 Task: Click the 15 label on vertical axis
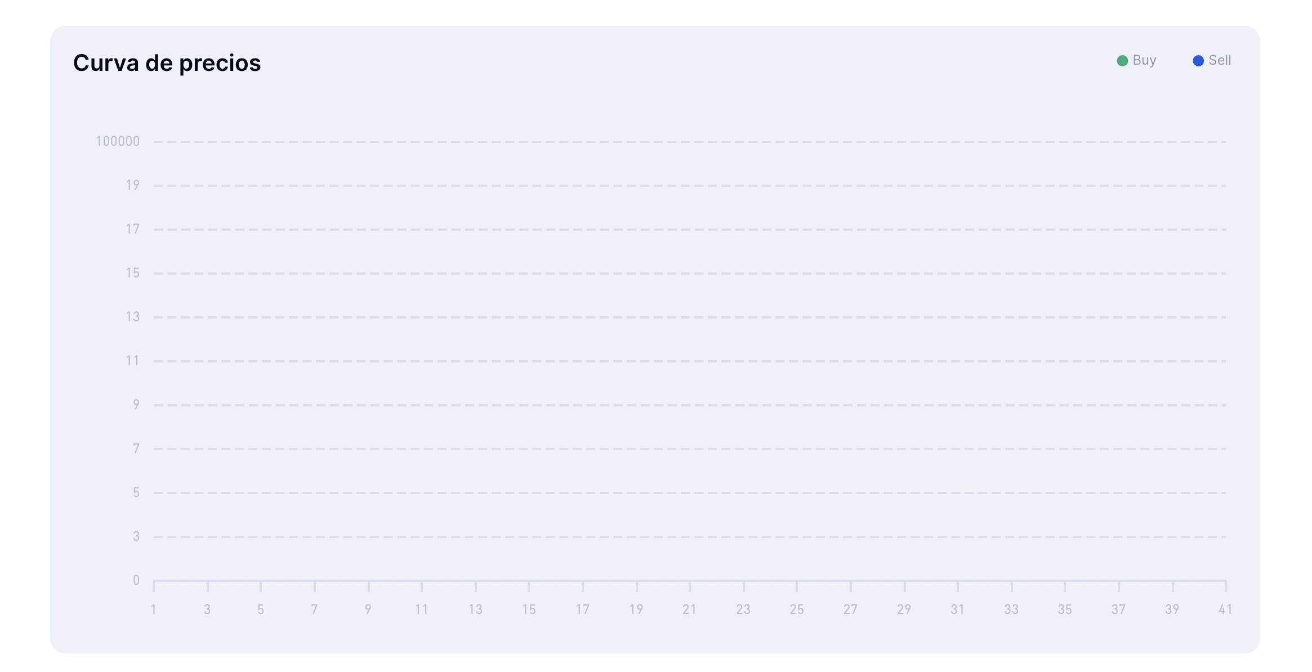tap(132, 273)
